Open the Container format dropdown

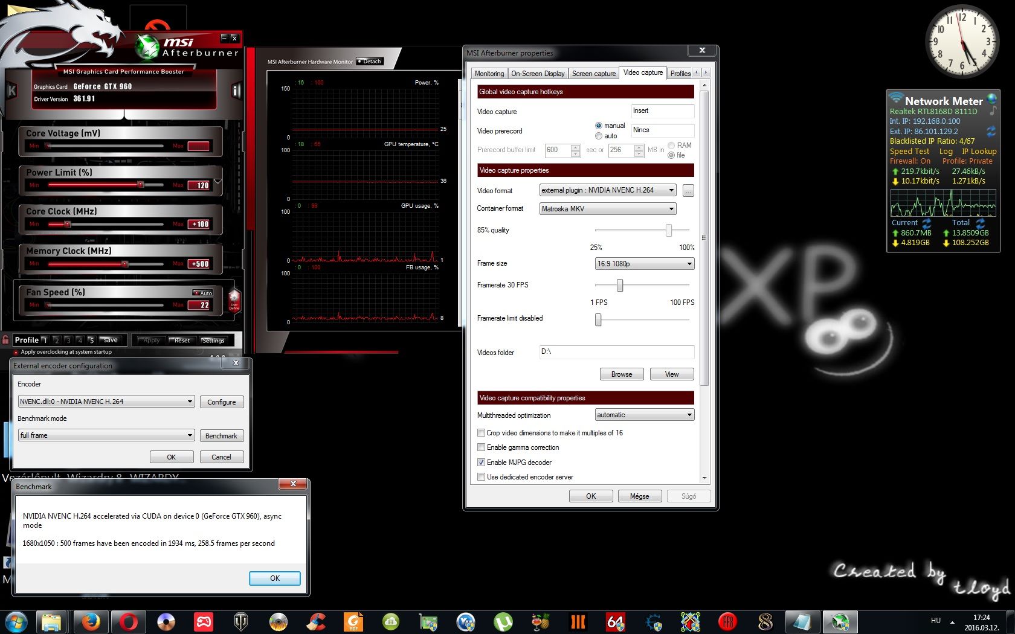608,209
